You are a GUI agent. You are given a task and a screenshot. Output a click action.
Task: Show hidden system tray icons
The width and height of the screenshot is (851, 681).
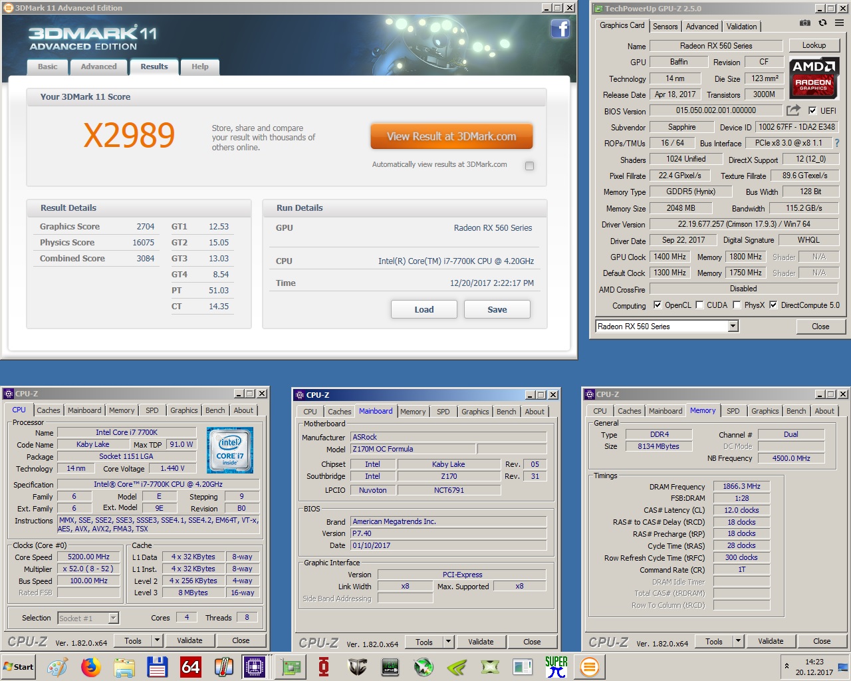point(787,666)
